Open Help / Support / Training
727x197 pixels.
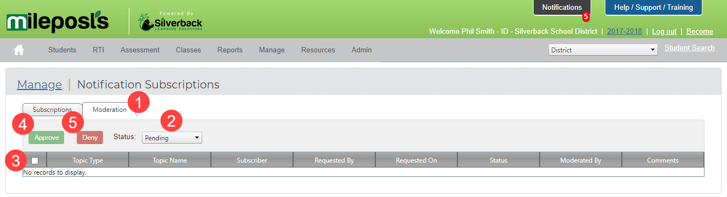click(x=654, y=8)
